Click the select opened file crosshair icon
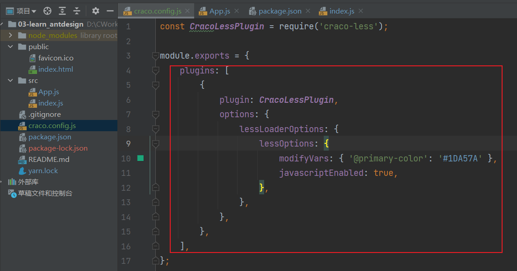Viewport: 517px width, 271px height. [47, 11]
